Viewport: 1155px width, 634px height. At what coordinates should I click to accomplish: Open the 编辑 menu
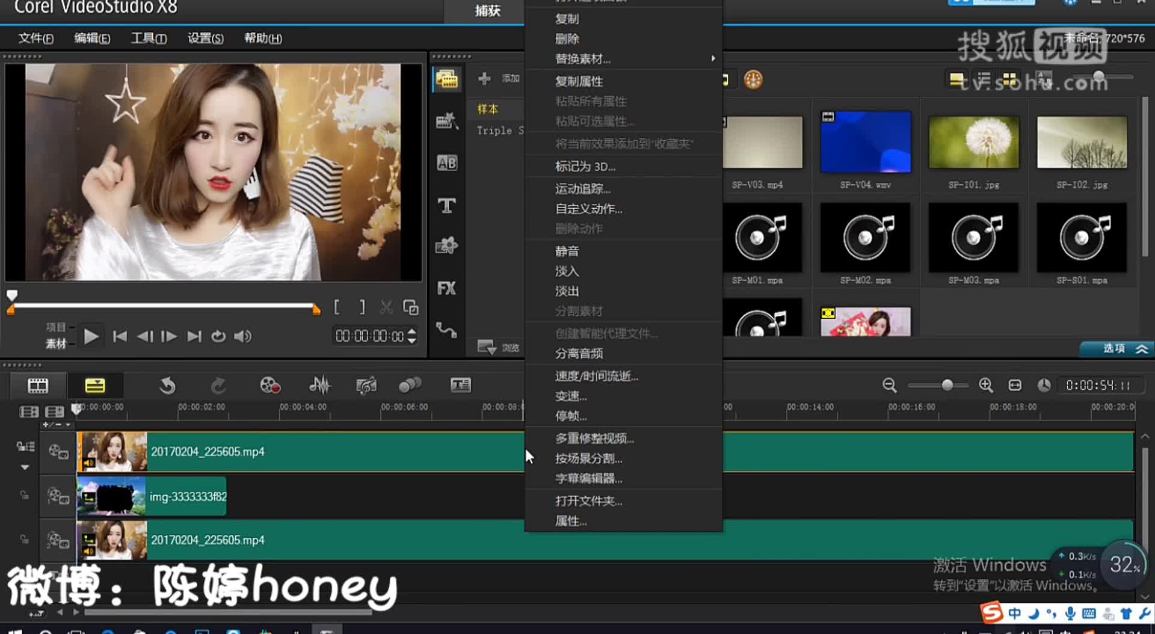[92, 38]
